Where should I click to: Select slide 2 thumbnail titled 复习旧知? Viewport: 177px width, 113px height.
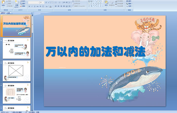point(17,48)
